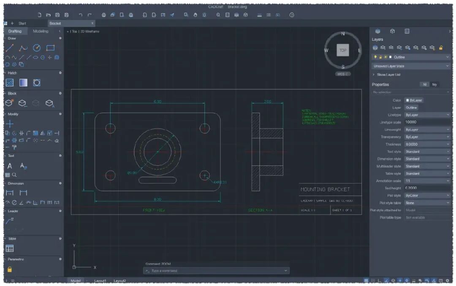
Task: Switch to the Layout1 tab
Action: (100, 281)
